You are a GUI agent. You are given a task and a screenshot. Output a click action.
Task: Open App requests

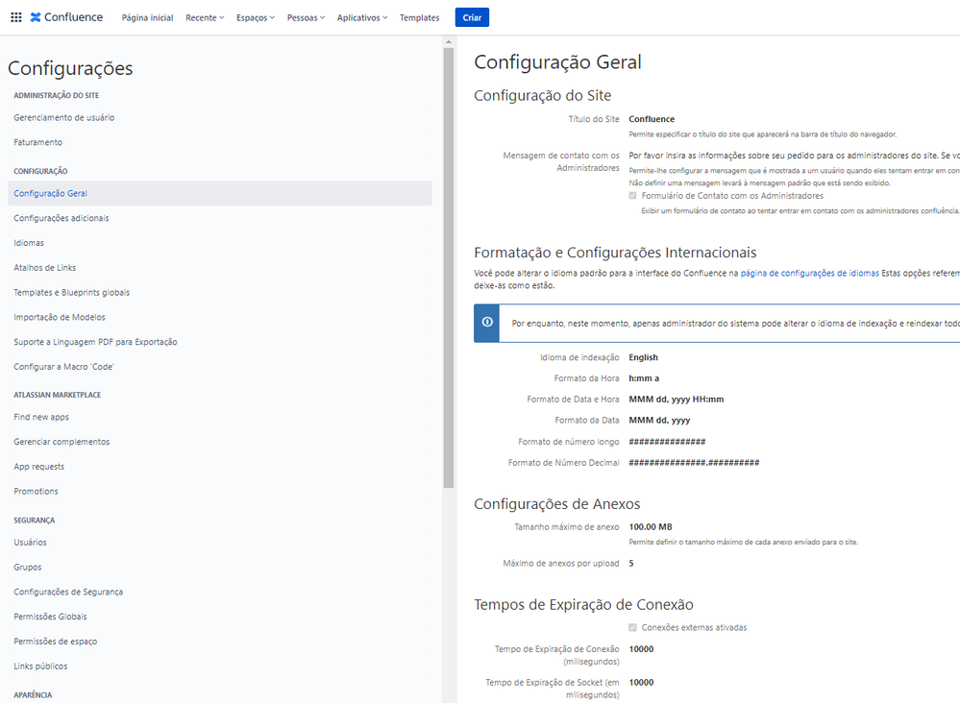(x=38, y=467)
